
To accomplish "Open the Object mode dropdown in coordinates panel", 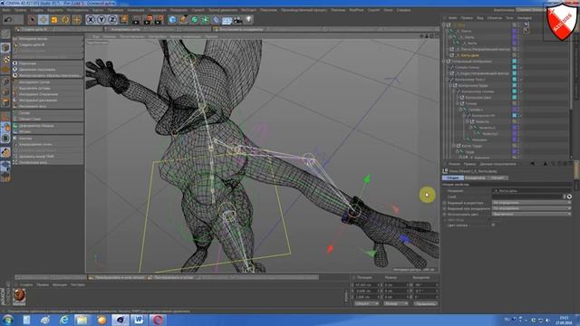I will tap(366, 303).
